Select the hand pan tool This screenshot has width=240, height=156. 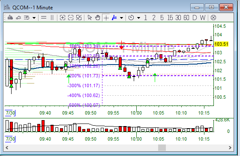pos(98,18)
